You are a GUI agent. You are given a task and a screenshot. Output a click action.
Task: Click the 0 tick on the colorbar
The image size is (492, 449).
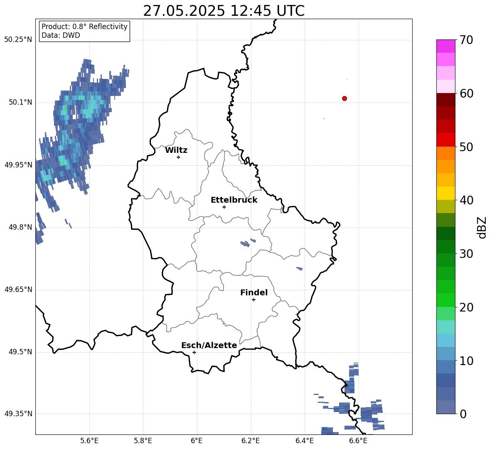coord(462,414)
